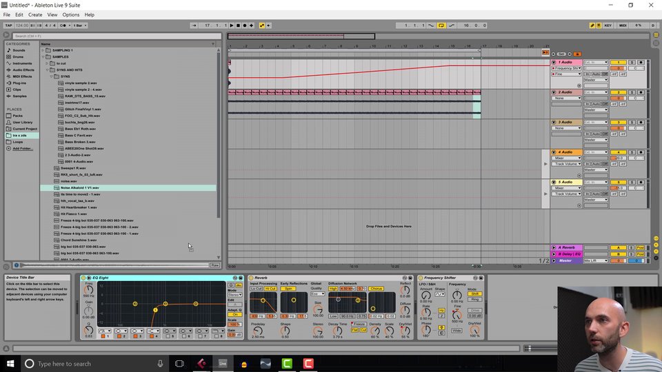The height and width of the screenshot is (372, 662).
Task: Toggle EQ Eight device activator
Action: [x=83, y=278]
